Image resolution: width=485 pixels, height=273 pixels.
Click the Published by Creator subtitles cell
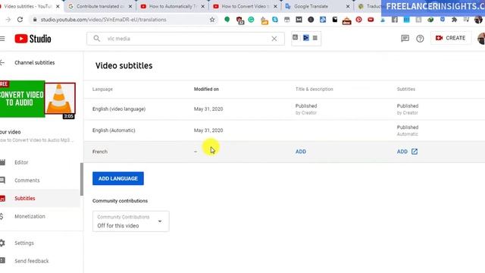coord(408,109)
